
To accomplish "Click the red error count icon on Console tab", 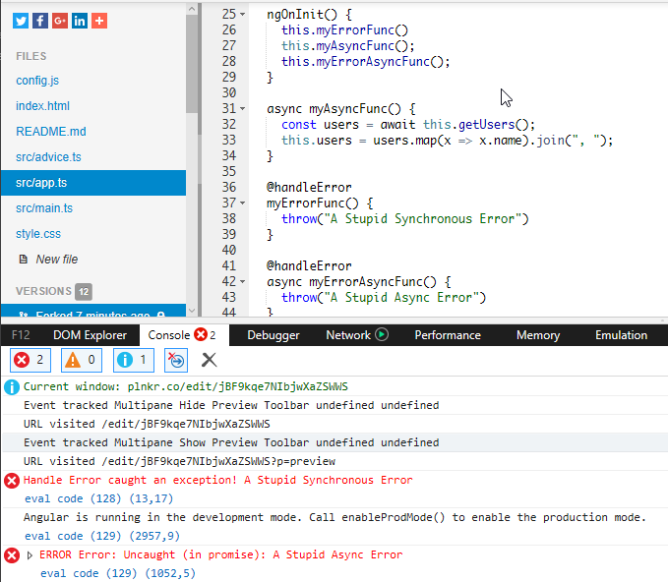I will (201, 334).
